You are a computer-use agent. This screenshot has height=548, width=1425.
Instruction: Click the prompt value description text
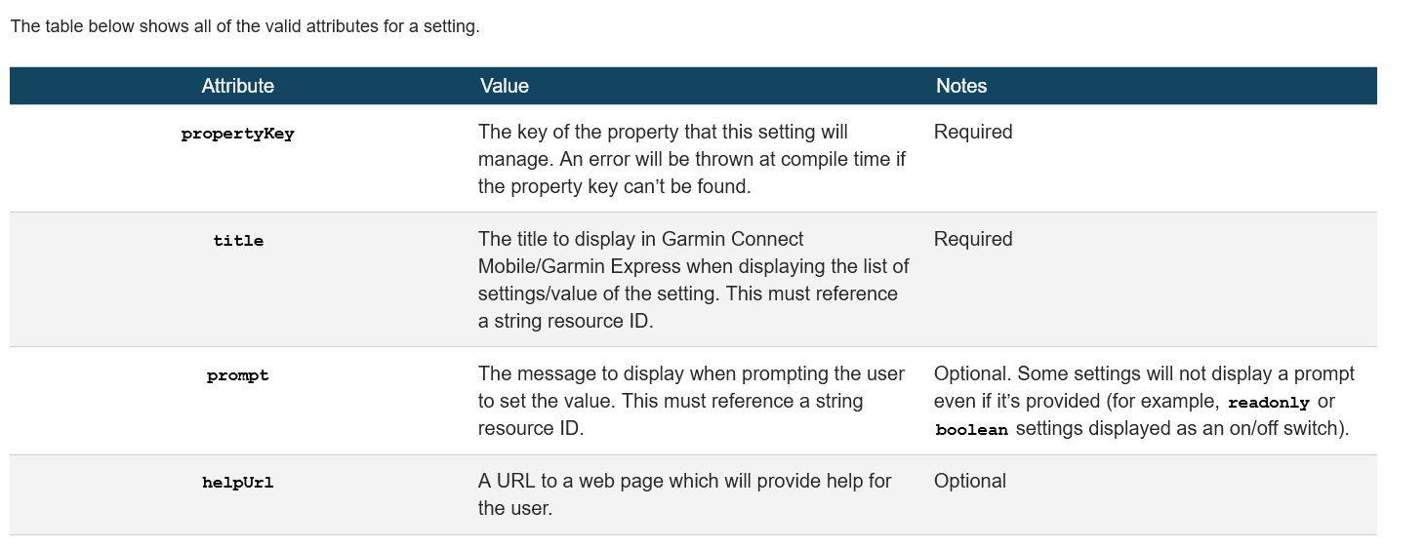[x=691, y=401]
